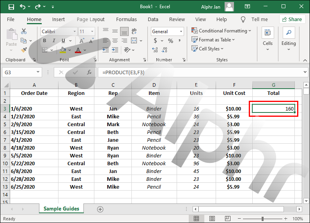Toggle Bold formatting
This screenshot has width=310, height=223.
[44, 41]
